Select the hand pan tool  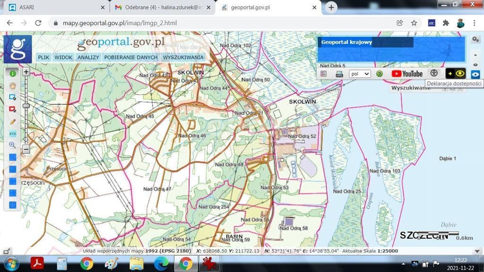(x=13, y=85)
